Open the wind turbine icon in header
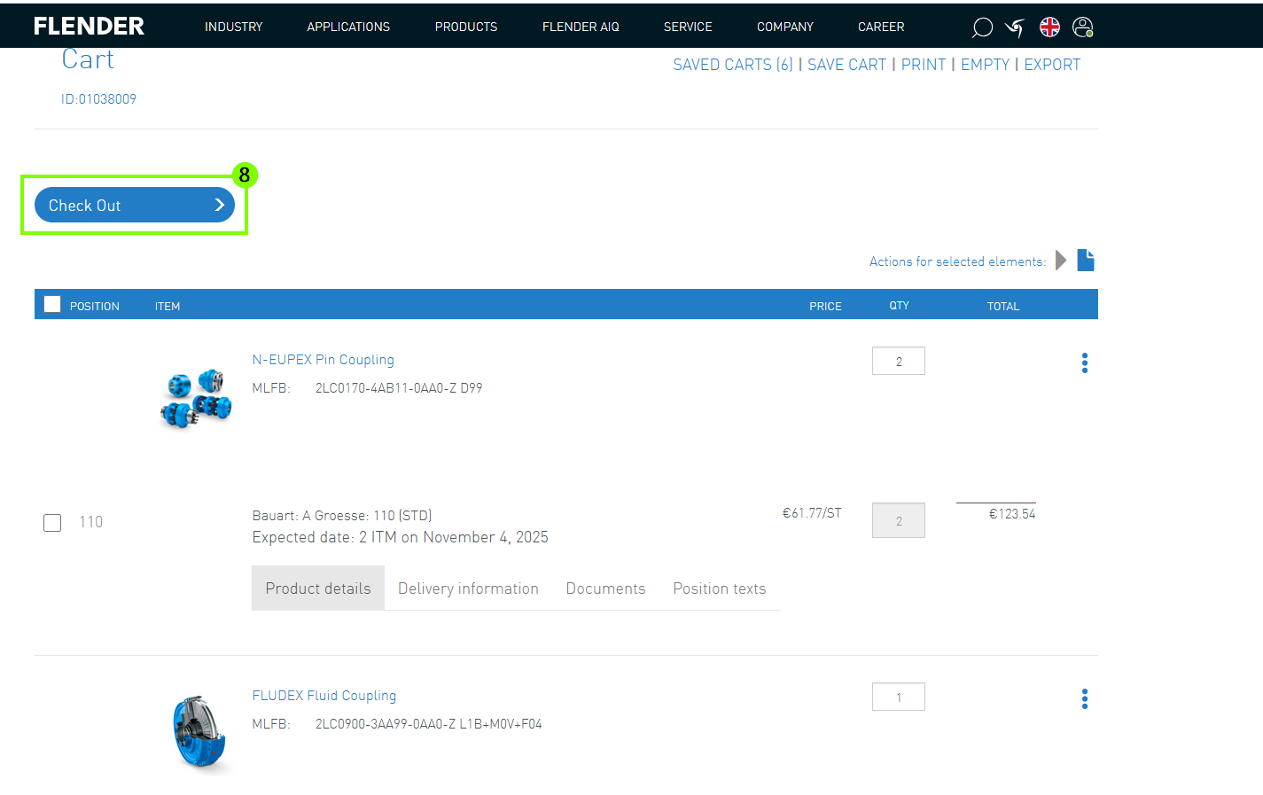Screen dimensions: 1263x795 (1015, 27)
